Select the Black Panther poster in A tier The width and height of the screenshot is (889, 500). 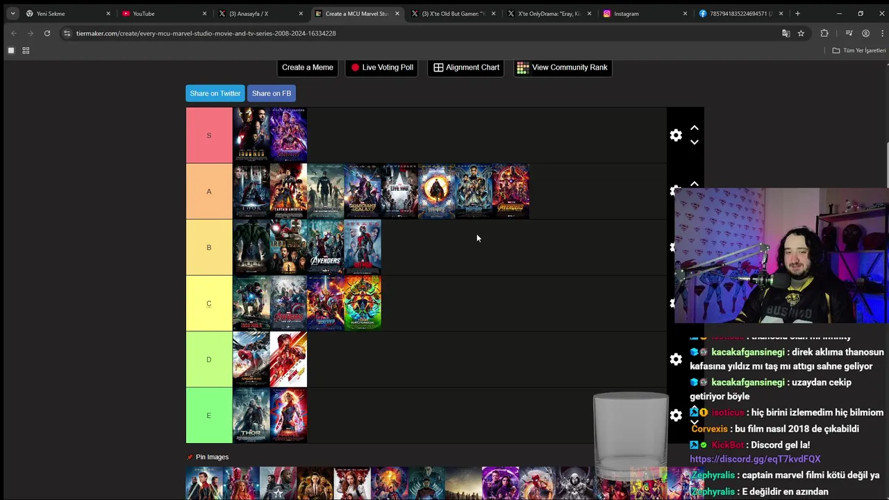click(474, 192)
